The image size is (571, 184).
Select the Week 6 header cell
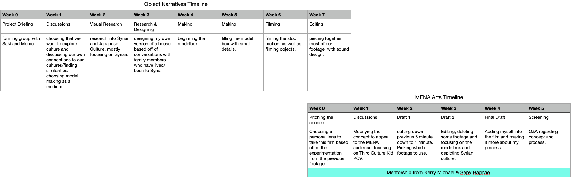tap(285, 15)
